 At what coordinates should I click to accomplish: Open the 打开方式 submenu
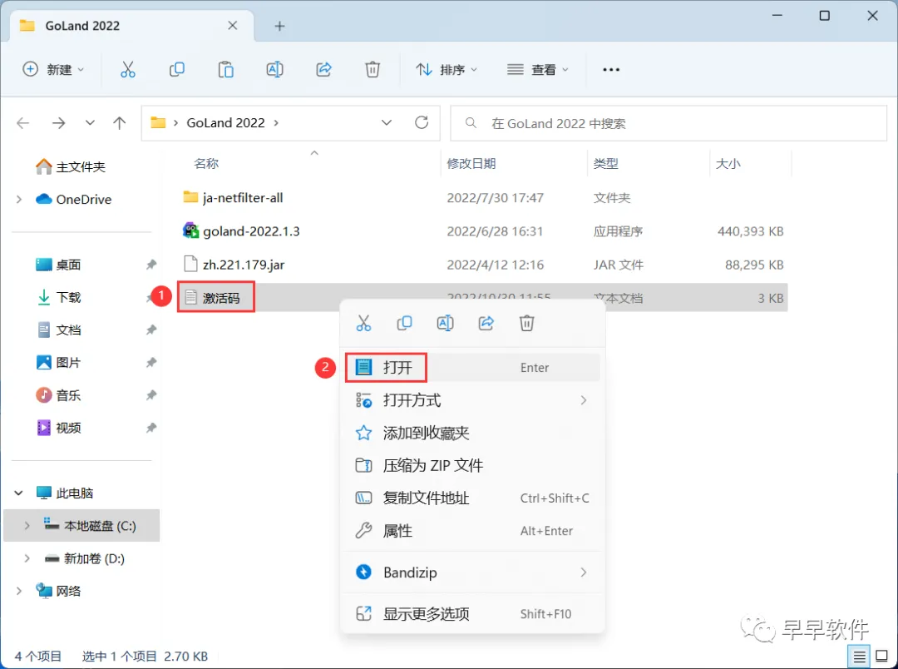click(473, 400)
